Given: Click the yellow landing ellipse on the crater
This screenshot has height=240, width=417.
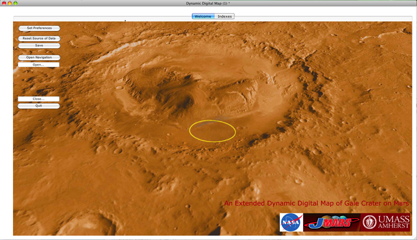Looking at the screenshot, I should (213, 131).
